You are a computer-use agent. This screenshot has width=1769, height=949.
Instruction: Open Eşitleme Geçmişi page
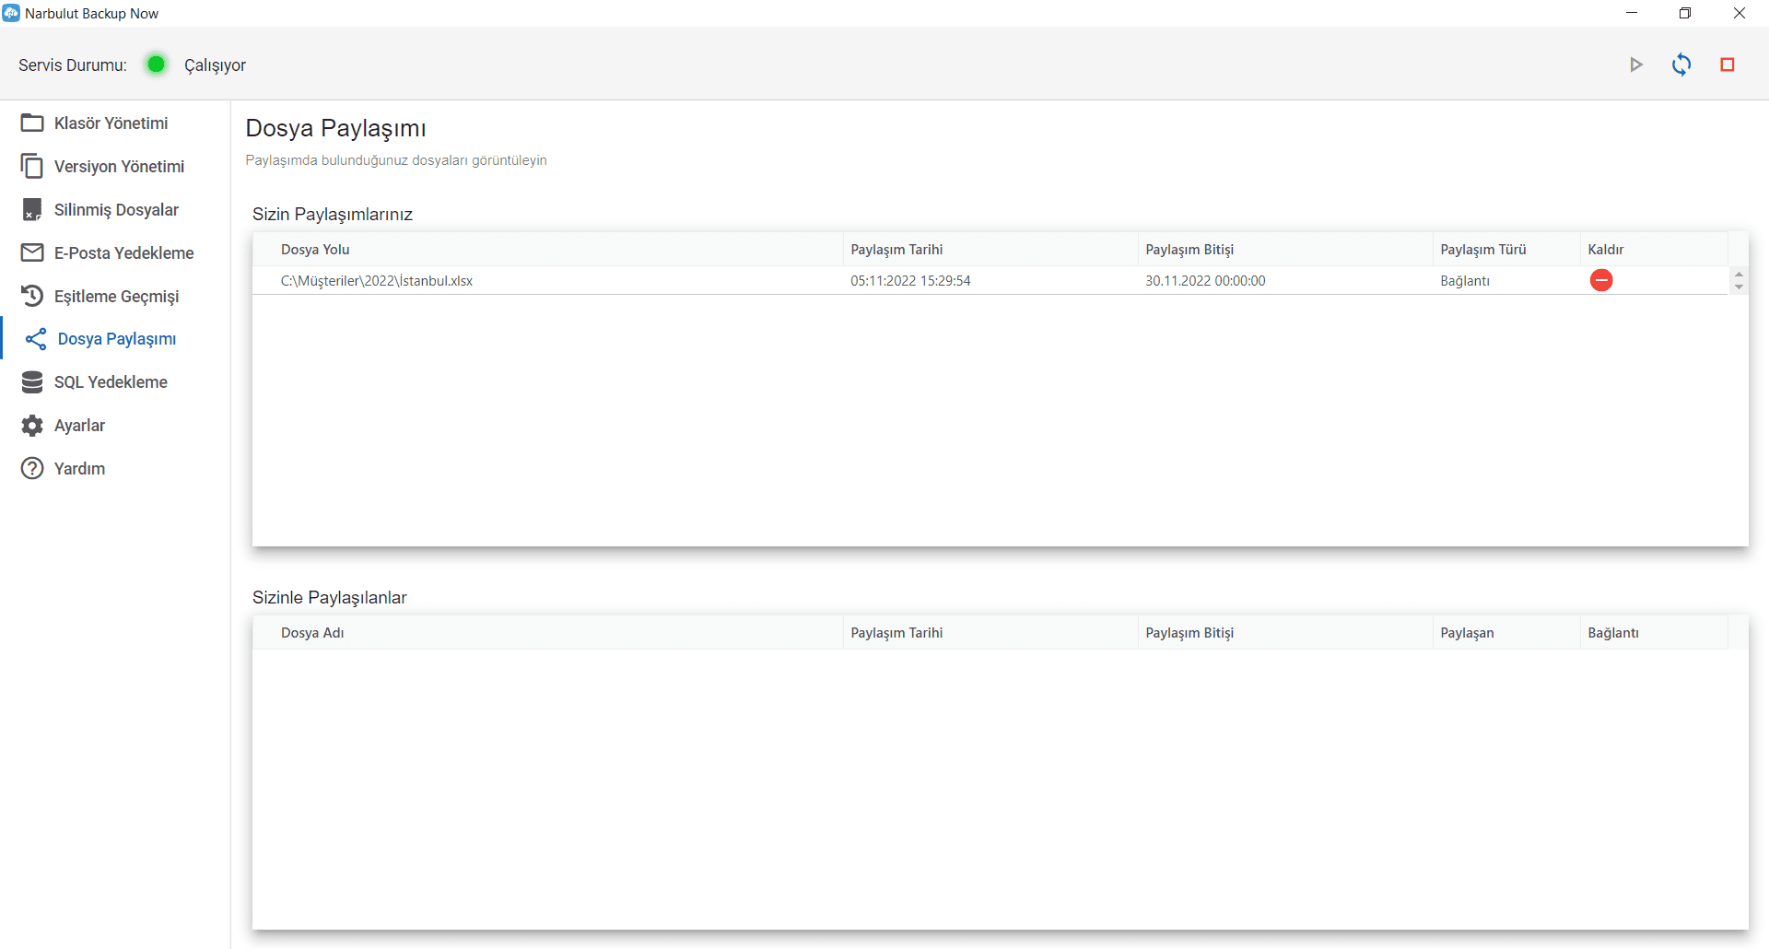click(x=116, y=297)
